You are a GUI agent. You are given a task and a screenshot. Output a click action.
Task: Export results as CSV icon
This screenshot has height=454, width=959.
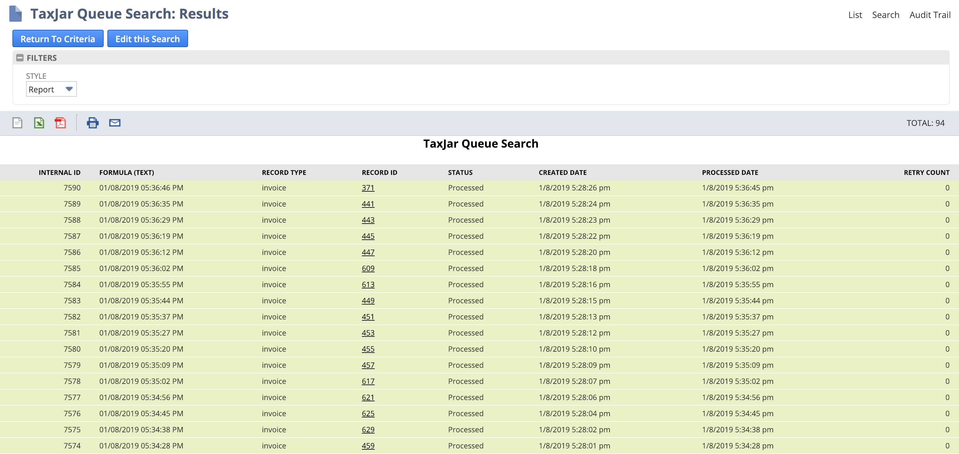pos(17,123)
